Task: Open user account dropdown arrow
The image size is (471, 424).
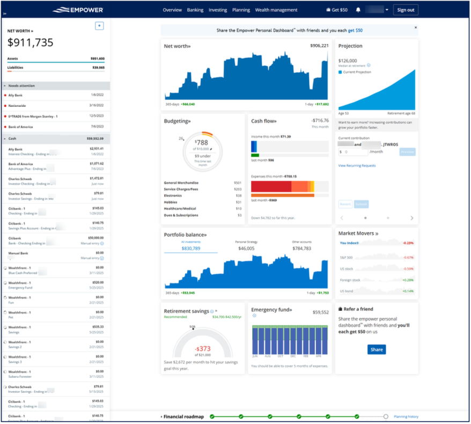Action: point(387,10)
